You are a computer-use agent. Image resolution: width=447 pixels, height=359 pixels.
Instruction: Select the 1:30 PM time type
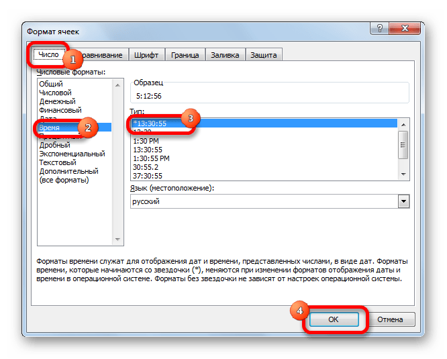pyautogui.click(x=264, y=141)
